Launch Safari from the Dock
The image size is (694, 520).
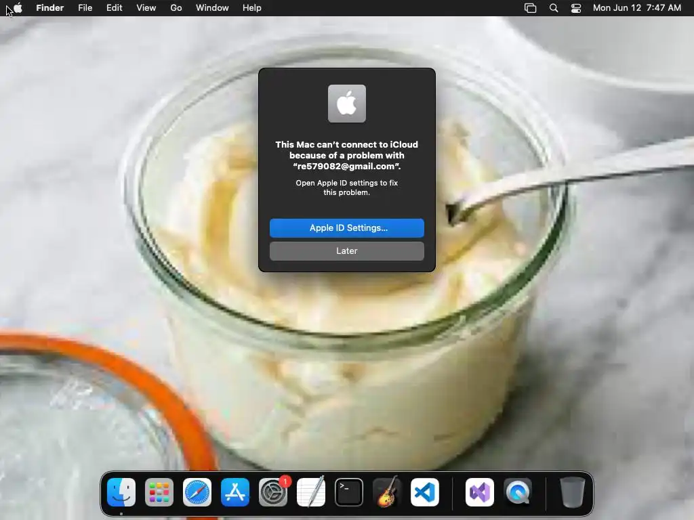197,492
